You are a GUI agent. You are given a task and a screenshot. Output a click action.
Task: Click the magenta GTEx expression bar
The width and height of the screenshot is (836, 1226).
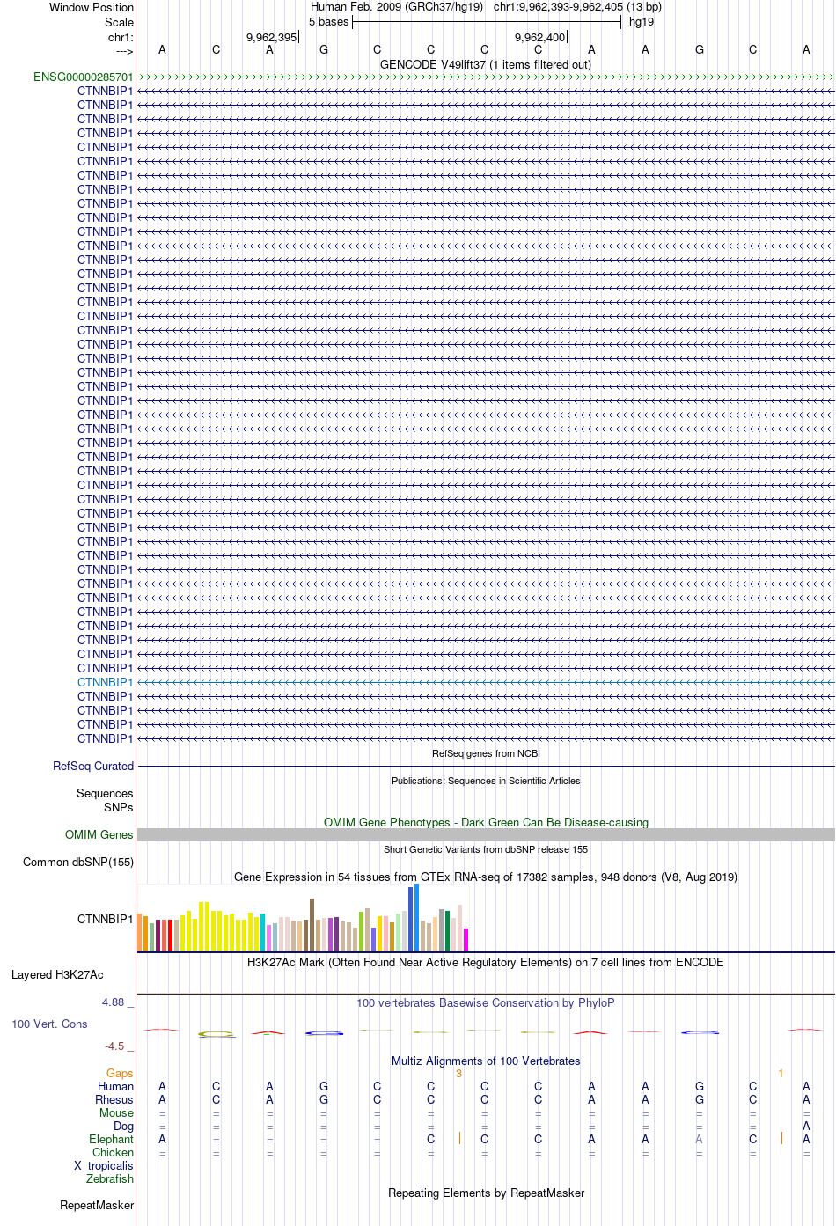click(466, 939)
